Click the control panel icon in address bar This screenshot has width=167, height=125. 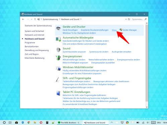(39, 19)
